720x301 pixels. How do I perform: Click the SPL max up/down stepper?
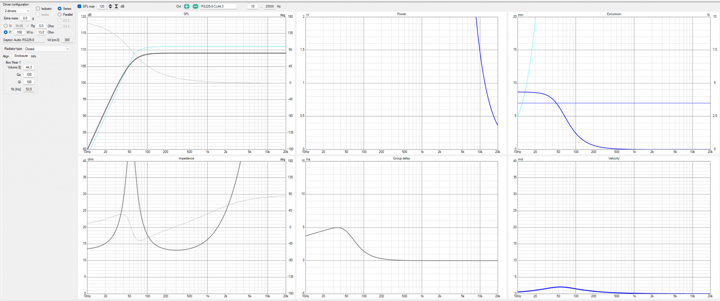(x=110, y=6)
